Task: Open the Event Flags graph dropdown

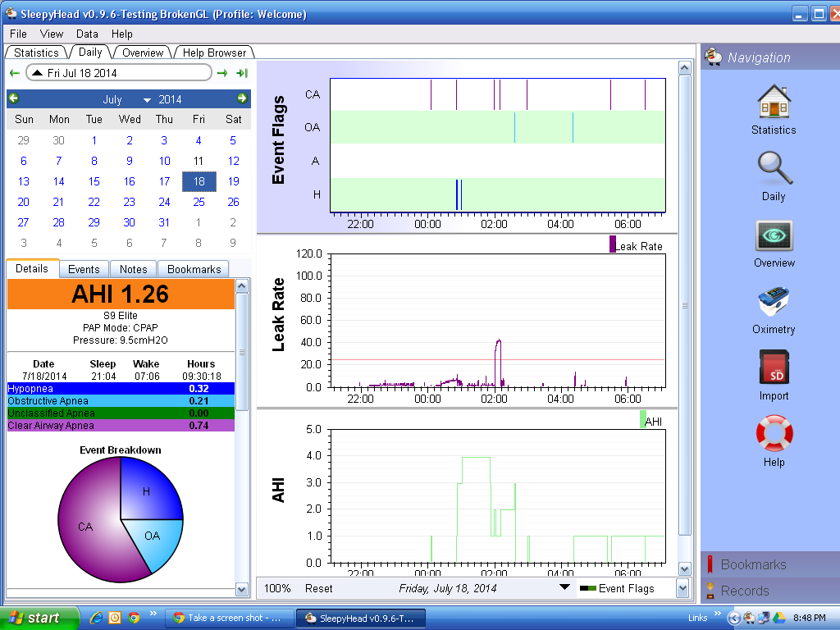Action: (682, 588)
